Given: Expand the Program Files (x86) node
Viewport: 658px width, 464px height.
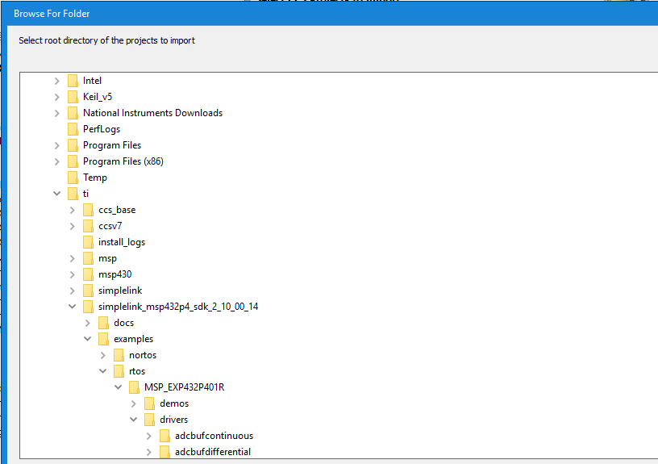Looking at the screenshot, I should pos(57,161).
